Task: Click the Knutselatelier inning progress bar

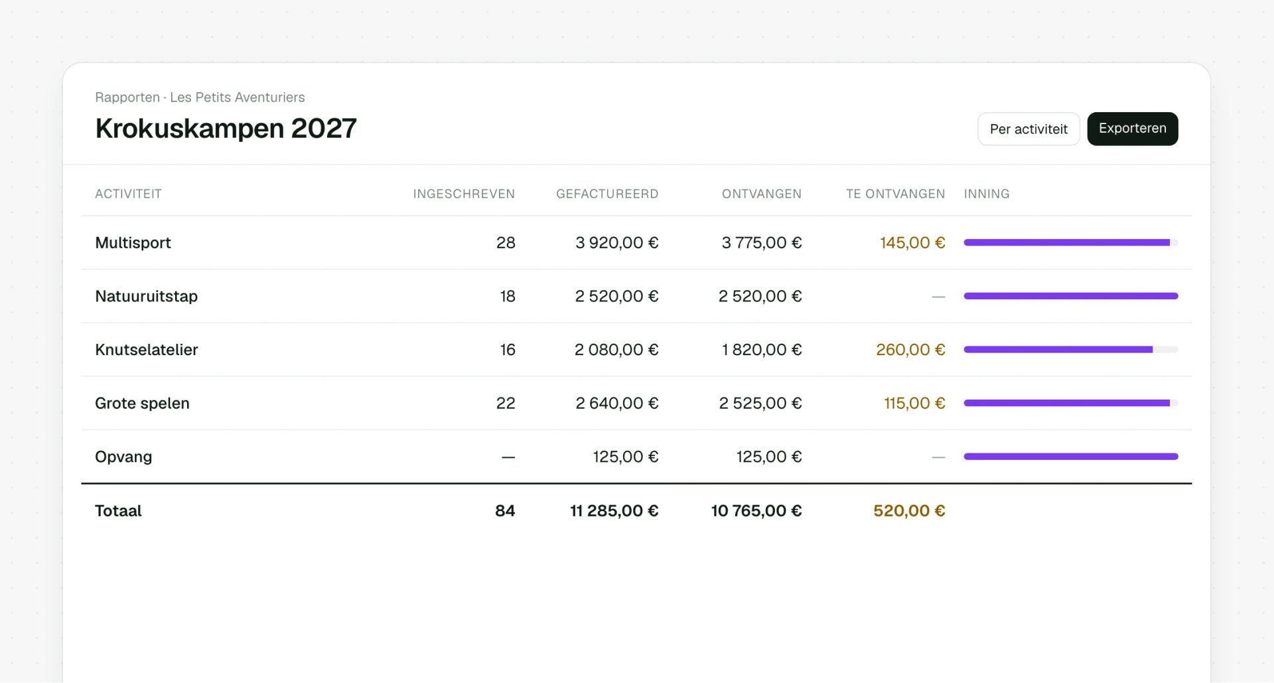Action: 1071,350
